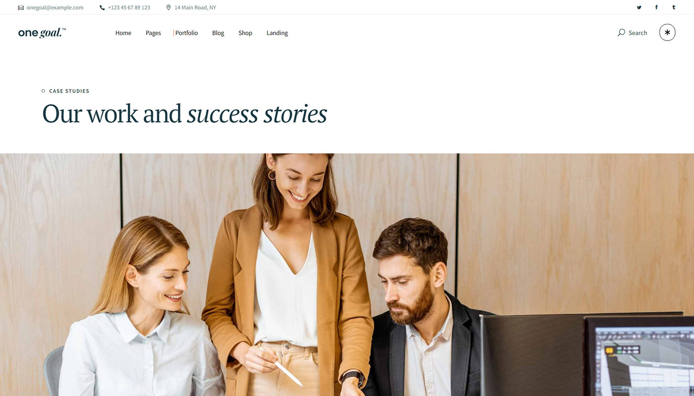The height and width of the screenshot is (396, 694).
Task: Select the Landing menu item
Action: click(277, 33)
